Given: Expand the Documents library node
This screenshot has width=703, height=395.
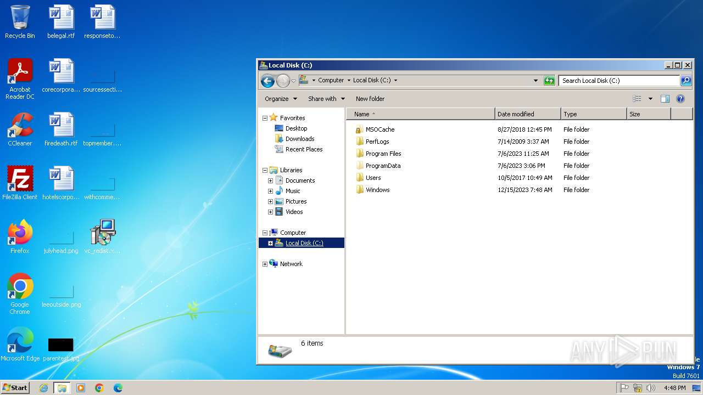Looking at the screenshot, I should 270,180.
